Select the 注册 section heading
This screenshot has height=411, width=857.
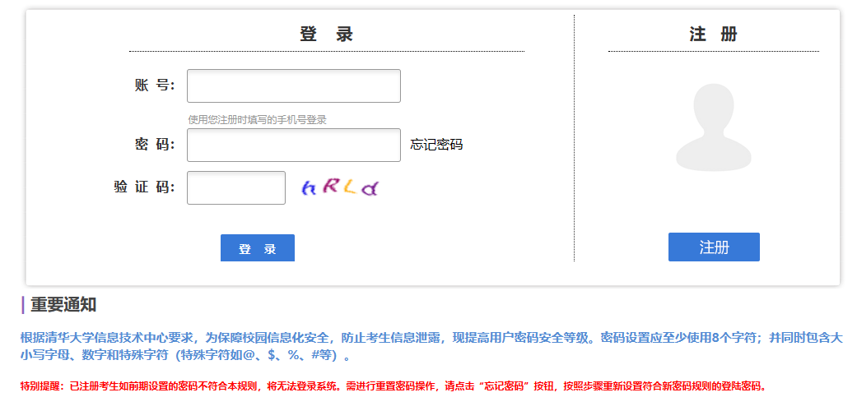[x=714, y=35]
